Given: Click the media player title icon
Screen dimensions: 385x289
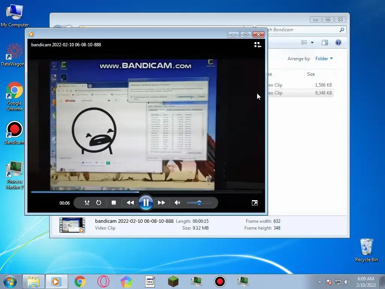Looking at the screenshot, I should 31,34.
